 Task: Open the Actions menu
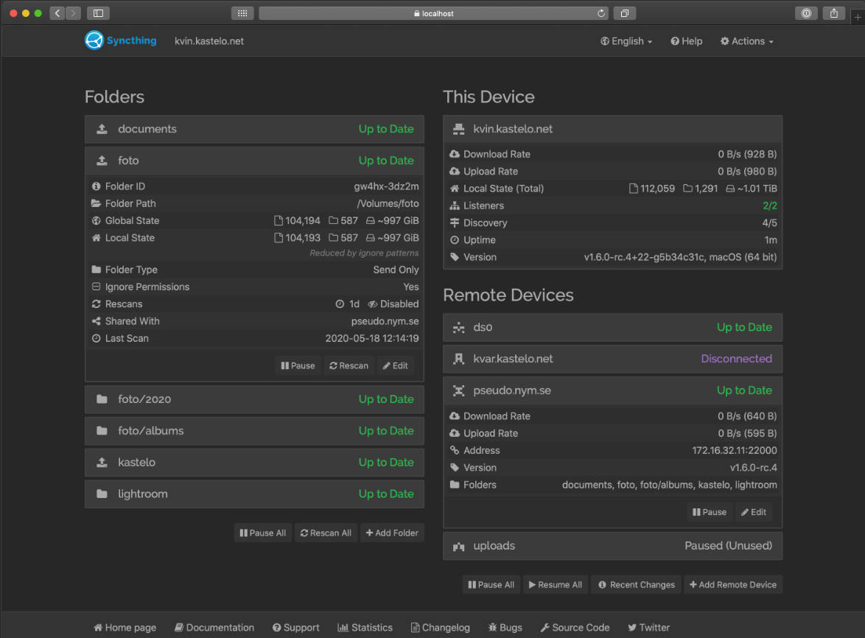[x=746, y=41]
